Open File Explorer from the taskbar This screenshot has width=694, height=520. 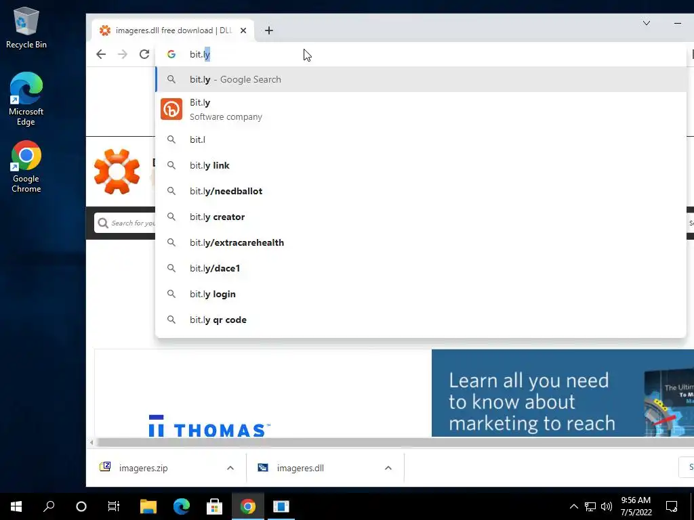click(x=148, y=506)
